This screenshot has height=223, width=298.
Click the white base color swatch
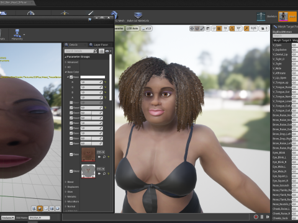(x=93, y=77)
